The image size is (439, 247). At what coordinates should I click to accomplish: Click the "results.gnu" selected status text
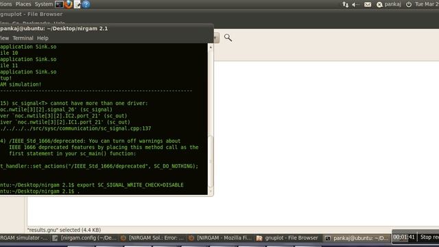point(64,230)
